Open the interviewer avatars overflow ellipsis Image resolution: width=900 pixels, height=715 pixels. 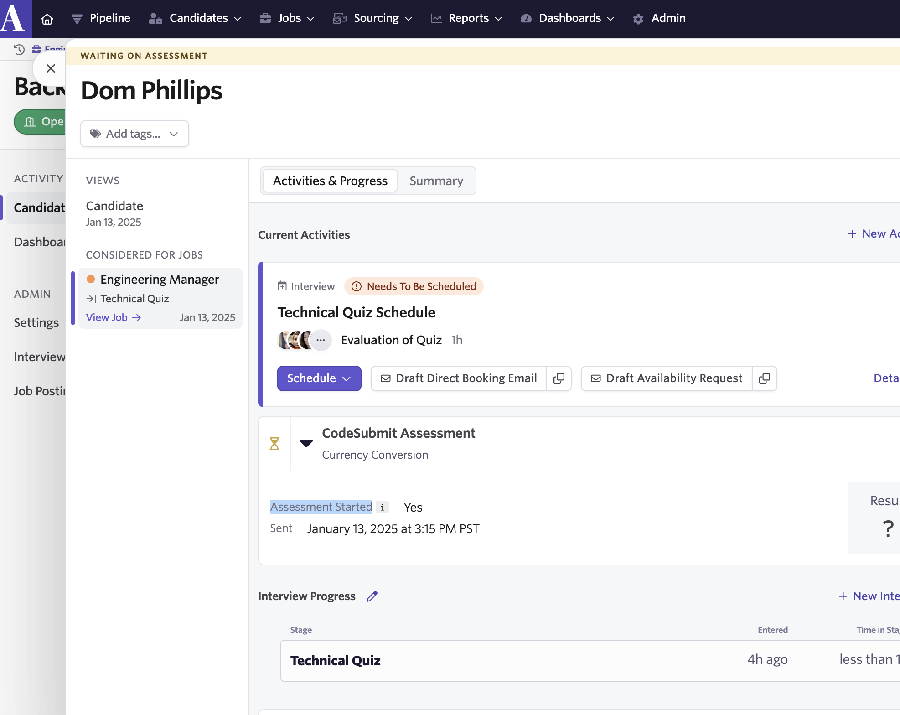[321, 340]
